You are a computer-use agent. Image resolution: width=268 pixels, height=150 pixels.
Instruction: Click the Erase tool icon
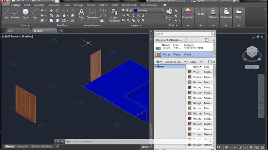(72, 10)
